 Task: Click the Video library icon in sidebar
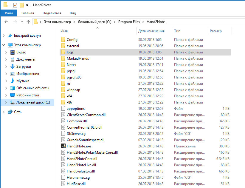(x=13, y=52)
